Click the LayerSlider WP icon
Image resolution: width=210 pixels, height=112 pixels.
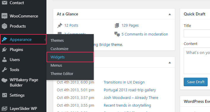tap(4, 108)
